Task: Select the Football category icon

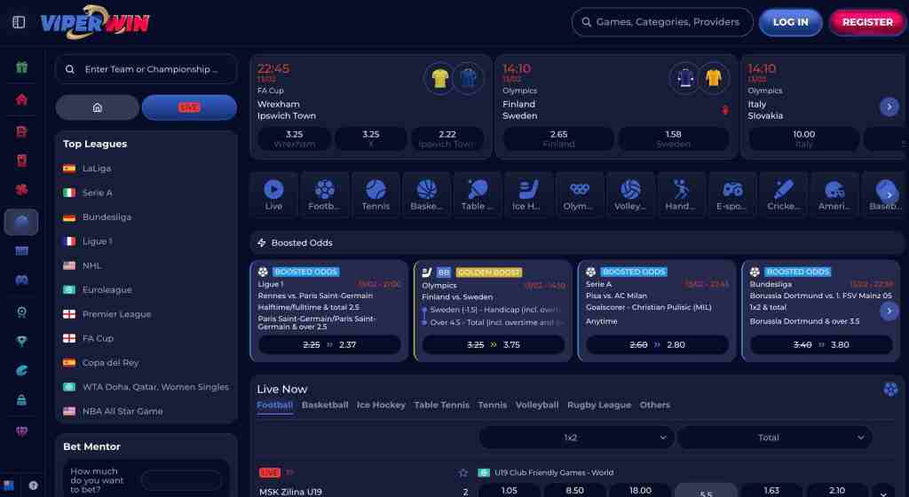Action: click(325, 194)
